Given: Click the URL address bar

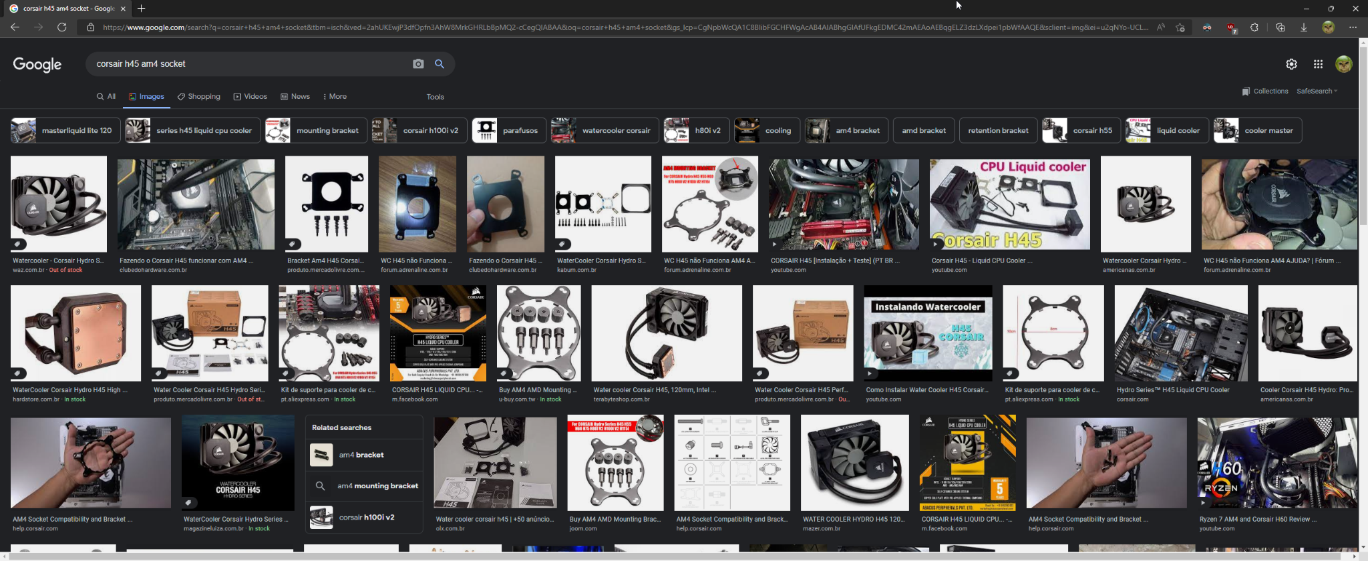Looking at the screenshot, I should [x=625, y=27].
